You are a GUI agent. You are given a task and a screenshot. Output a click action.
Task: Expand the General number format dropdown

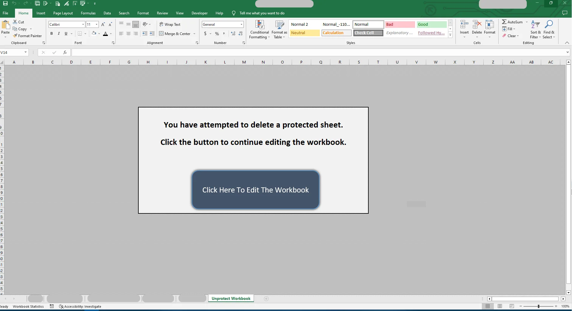tap(241, 25)
